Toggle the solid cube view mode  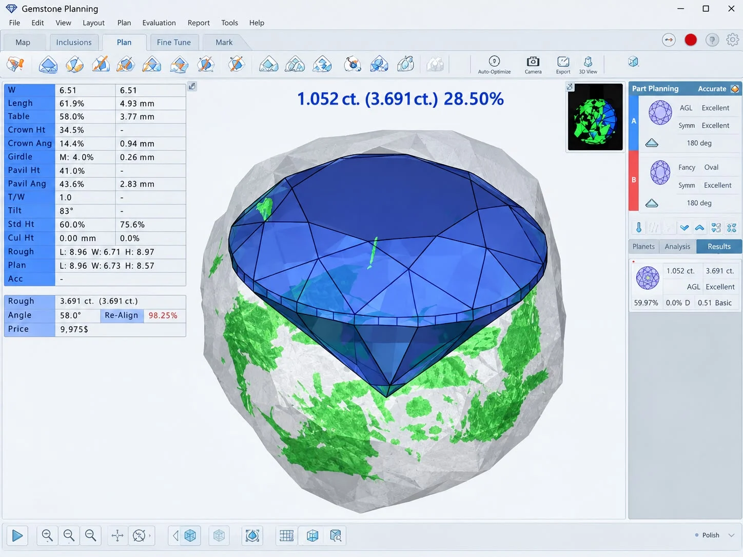click(190, 535)
